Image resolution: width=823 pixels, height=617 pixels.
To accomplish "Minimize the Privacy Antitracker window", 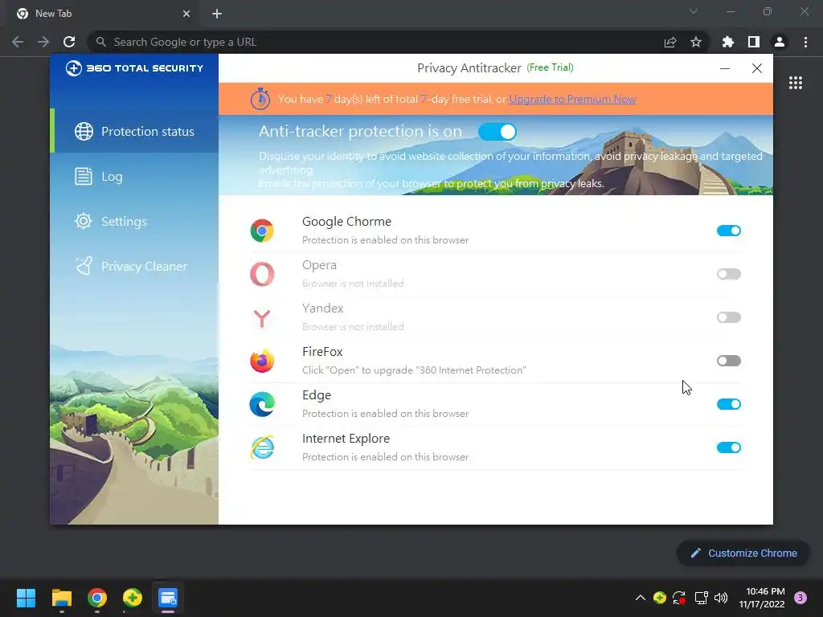I will click(x=725, y=68).
